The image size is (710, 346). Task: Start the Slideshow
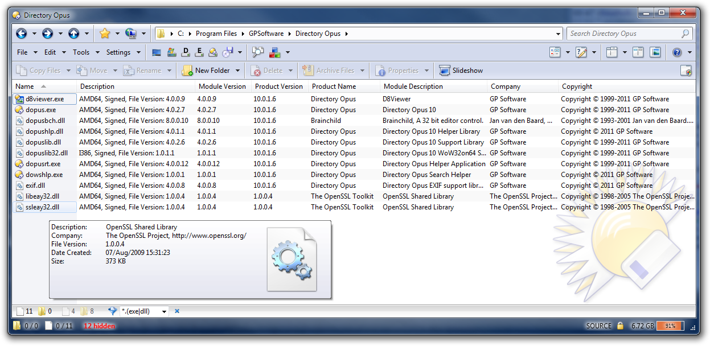click(x=461, y=71)
